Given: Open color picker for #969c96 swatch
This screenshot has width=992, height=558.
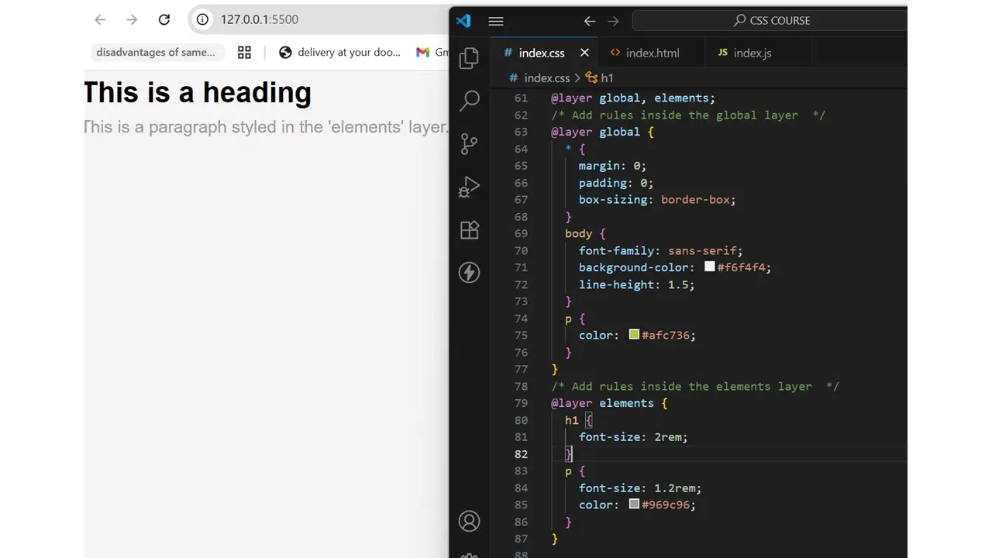Looking at the screenshot, I should point(634,505).
